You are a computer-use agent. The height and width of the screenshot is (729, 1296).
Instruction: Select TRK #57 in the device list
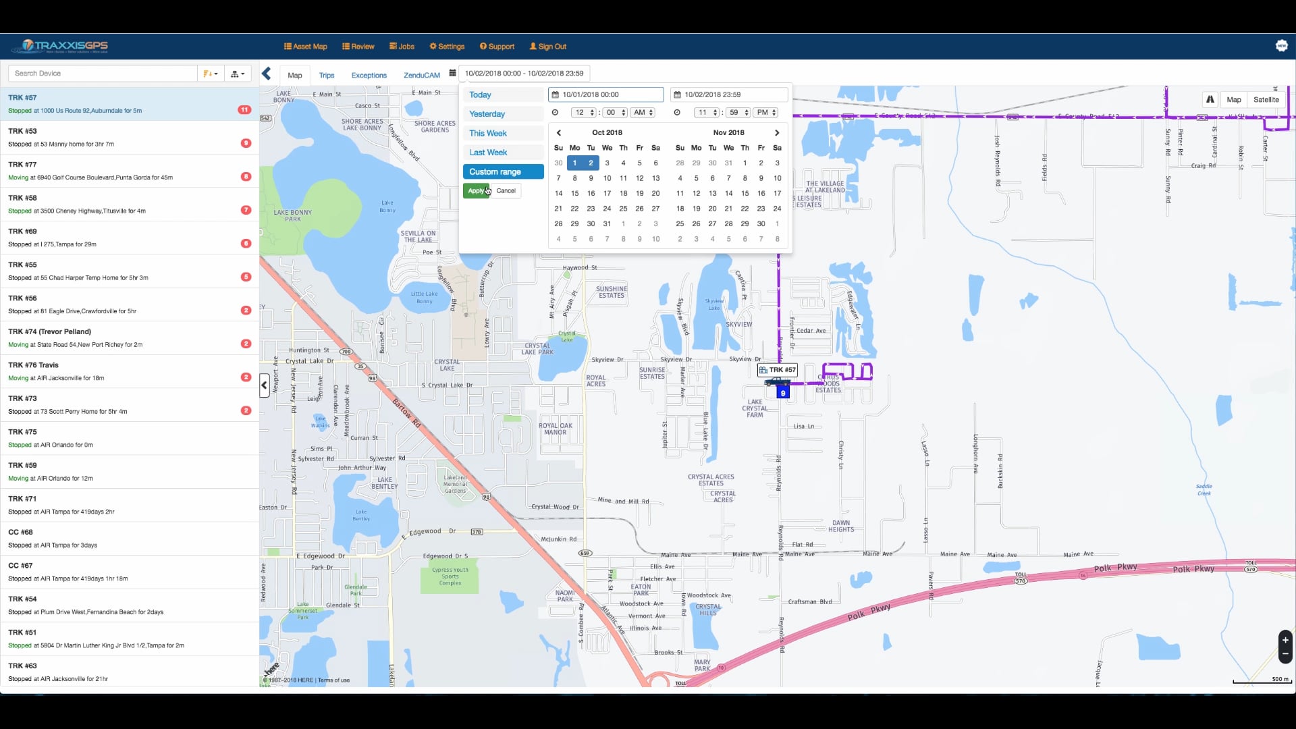(130, 104)
